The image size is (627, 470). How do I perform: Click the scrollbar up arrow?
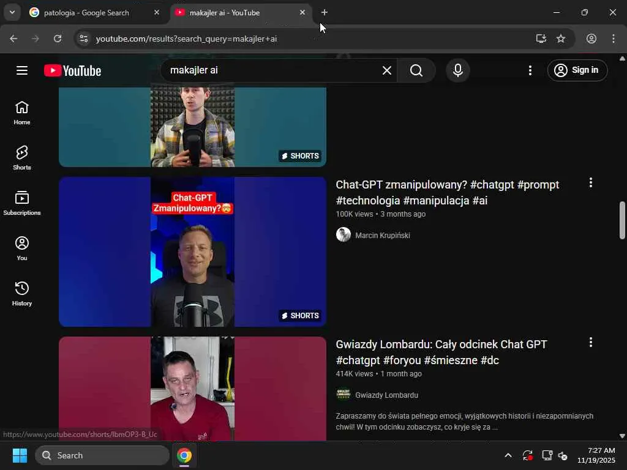pyautogui.click(x=622, y=58)
